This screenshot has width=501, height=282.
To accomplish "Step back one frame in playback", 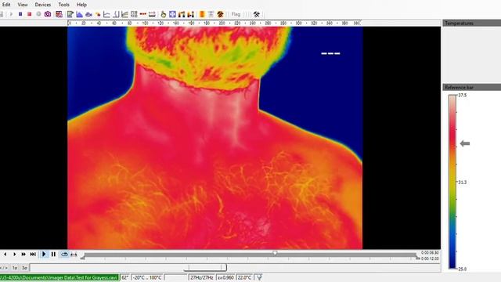I will 5,254.
